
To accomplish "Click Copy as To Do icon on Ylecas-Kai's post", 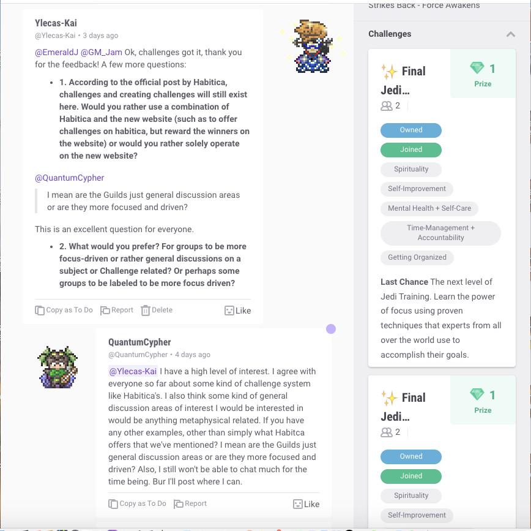I will (x=40, y=311).
